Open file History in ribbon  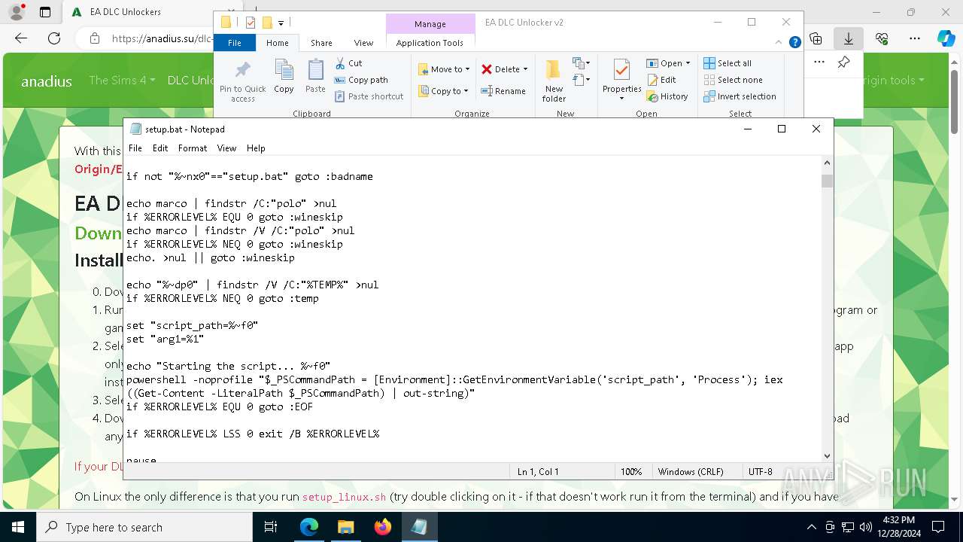667,96
